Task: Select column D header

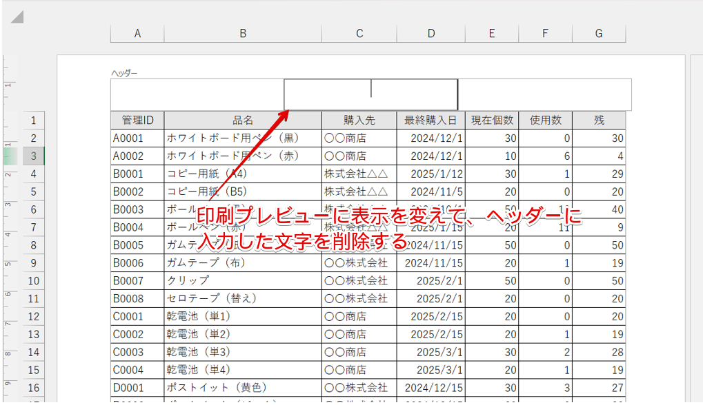Action: pyautogui.click(x=430, y=32)
